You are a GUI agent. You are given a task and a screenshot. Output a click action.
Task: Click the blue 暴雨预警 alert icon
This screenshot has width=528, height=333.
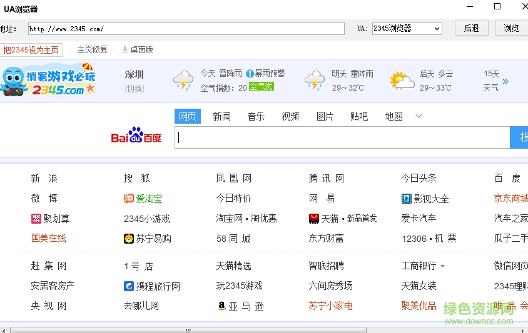250,73
